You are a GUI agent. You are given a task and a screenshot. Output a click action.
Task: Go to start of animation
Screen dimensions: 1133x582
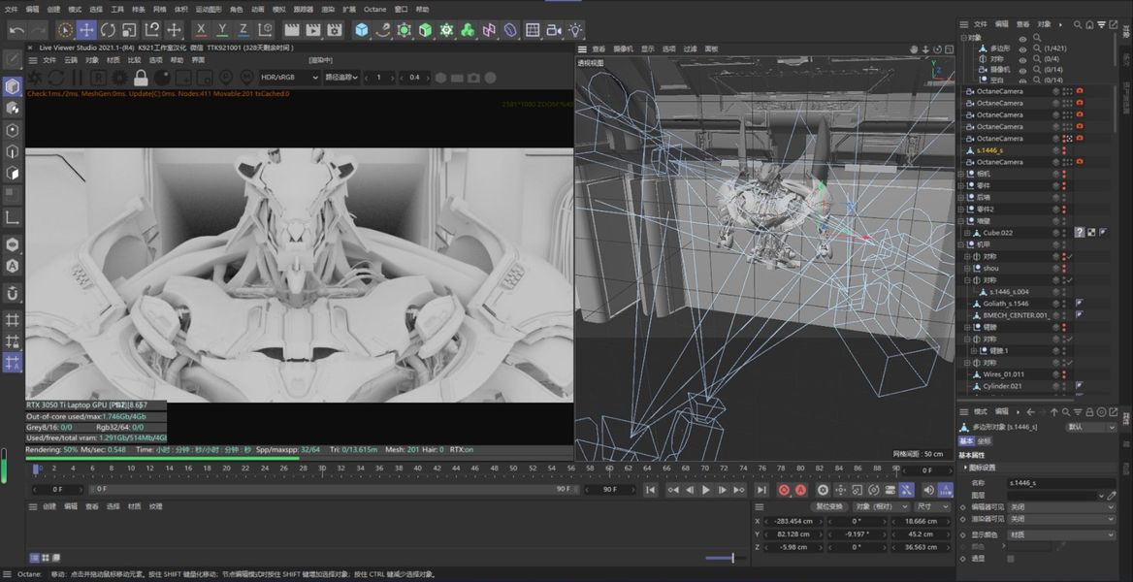[650, 490]
